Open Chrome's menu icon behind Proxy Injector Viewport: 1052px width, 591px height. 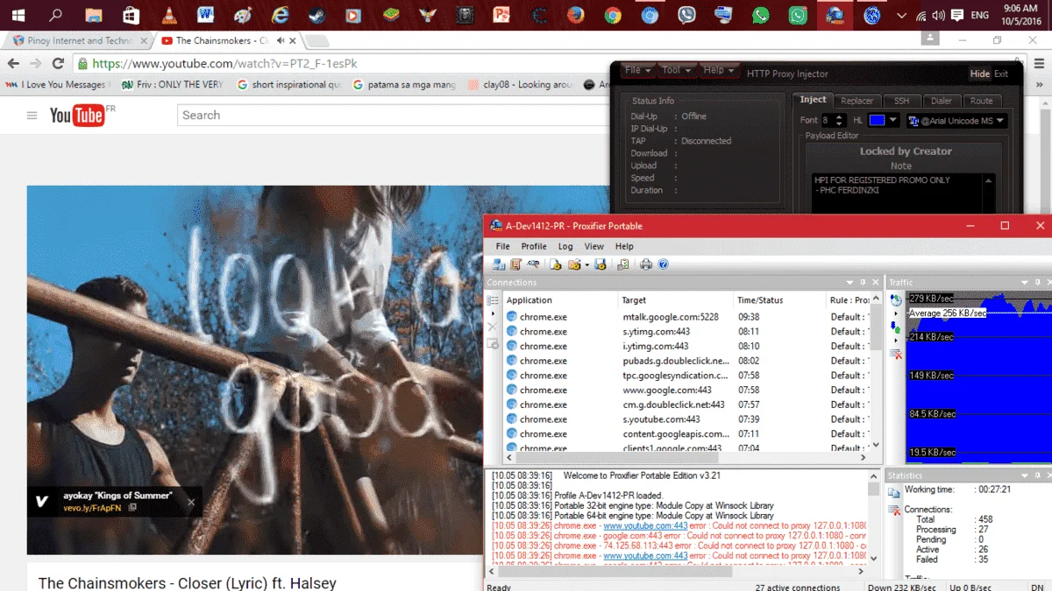[x=1037, y=63]
